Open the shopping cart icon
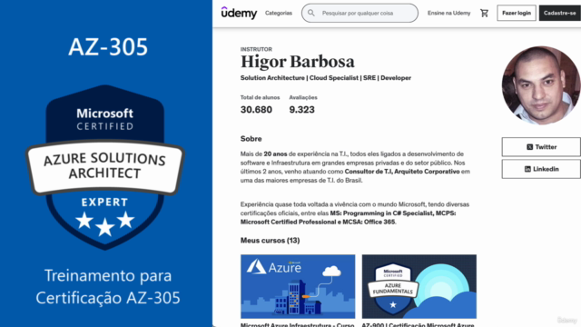This screenshot has width=581, height=327. point(484,13)
